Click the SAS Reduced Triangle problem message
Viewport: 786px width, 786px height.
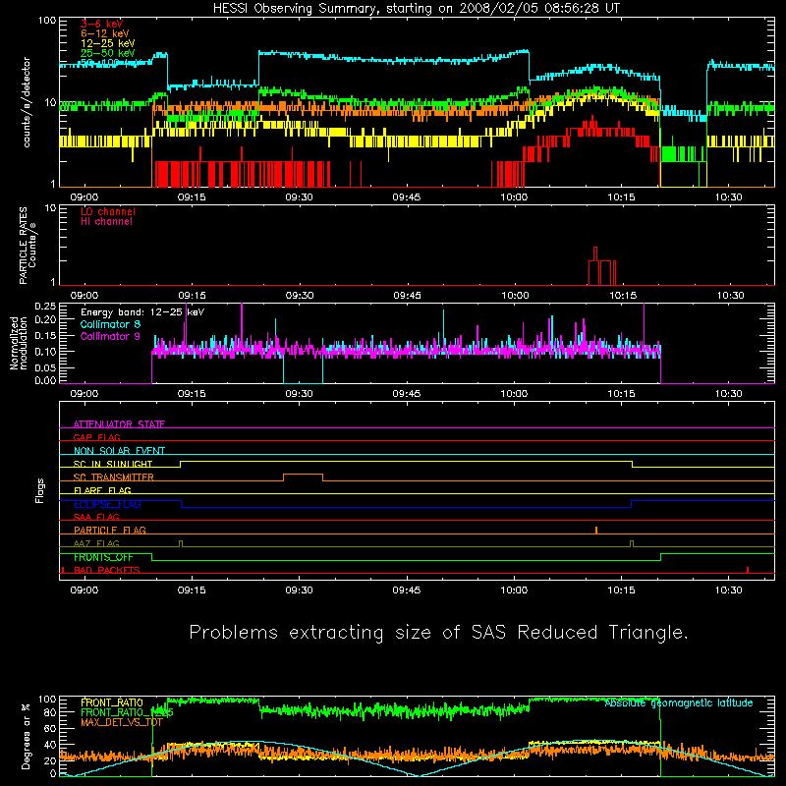tap(438, 633)
